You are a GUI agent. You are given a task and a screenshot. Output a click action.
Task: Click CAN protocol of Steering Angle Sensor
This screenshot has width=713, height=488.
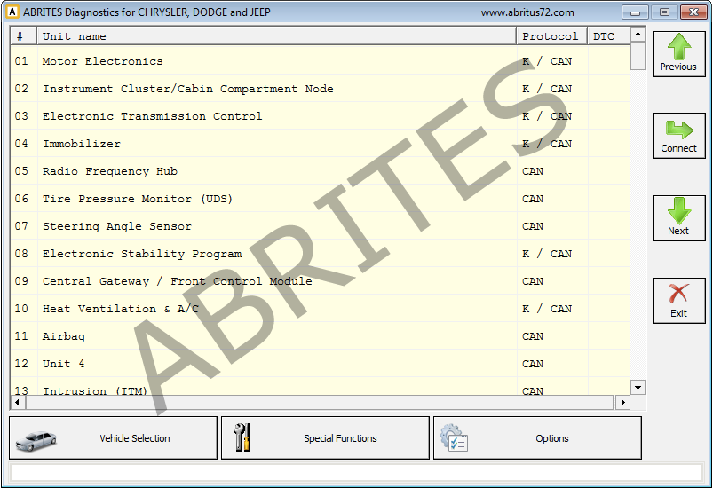point(533,226)
